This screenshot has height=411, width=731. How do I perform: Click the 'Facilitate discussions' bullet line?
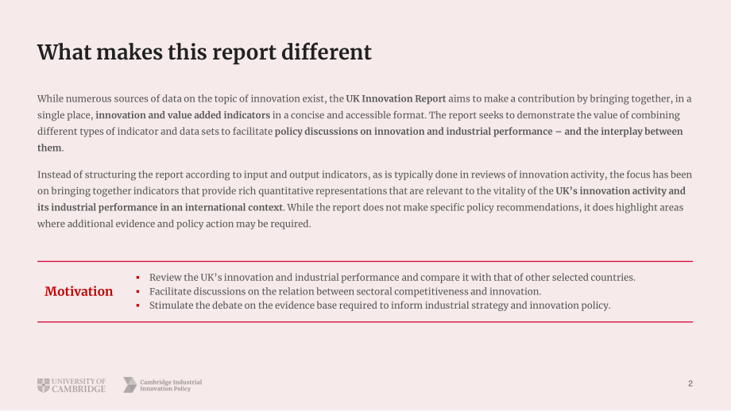345,292
